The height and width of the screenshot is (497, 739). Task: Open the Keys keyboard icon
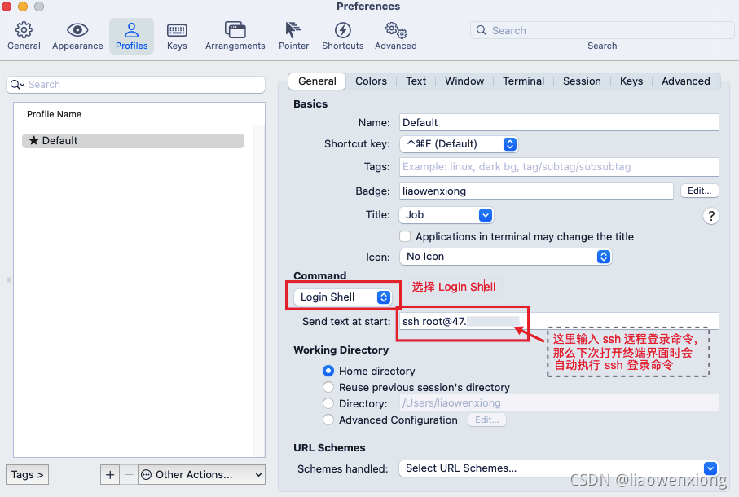[x=177, y=31]
